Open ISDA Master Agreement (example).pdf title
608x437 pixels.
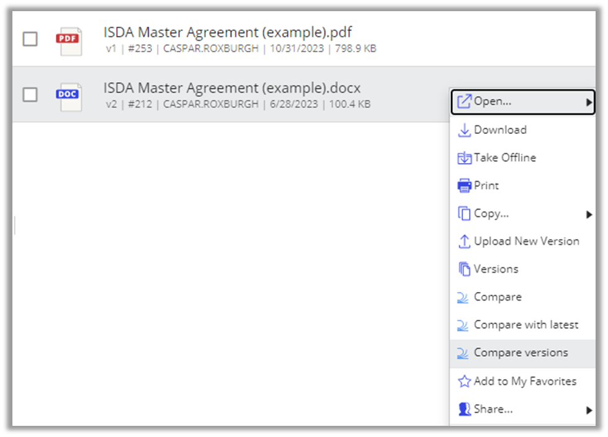click(228, 32)
